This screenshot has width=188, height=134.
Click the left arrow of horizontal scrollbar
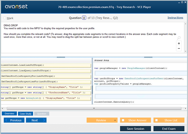click(2, 109)
